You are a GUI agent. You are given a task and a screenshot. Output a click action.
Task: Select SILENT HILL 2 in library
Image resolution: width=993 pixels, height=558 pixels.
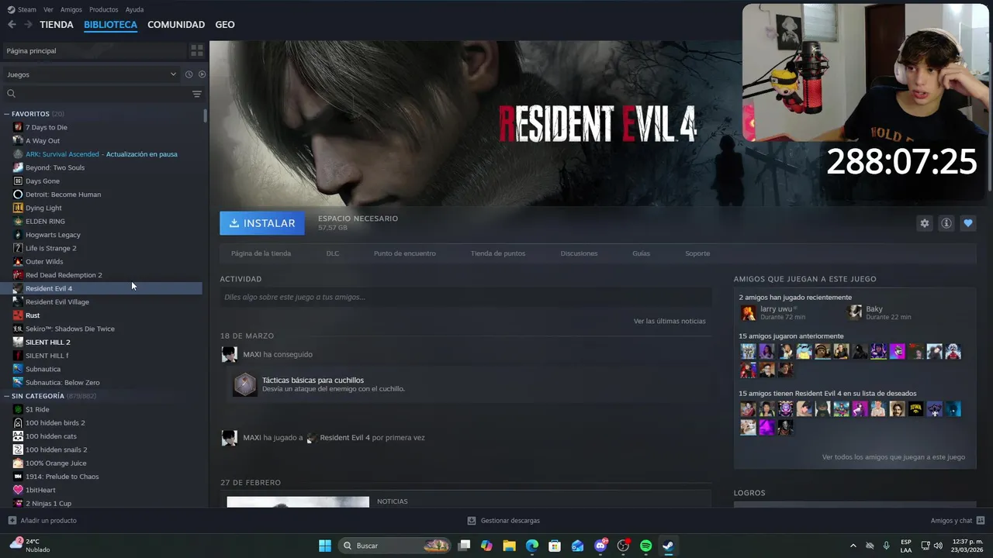point(48,343)
